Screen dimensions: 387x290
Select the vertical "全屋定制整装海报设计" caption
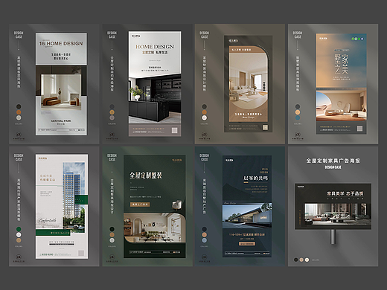112,196
